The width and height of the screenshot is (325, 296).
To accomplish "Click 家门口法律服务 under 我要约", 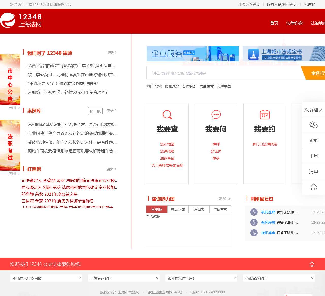I will click(x=265, y=144).
